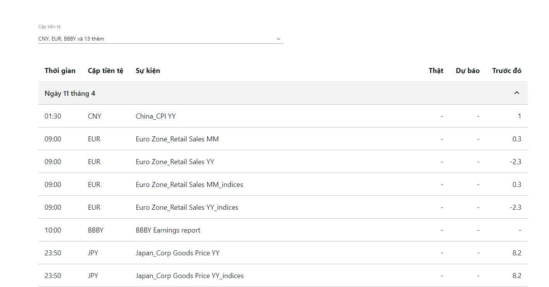
Task: Click EUR cell in Retail Sales YY_indices row
Action: coord(94,207)
